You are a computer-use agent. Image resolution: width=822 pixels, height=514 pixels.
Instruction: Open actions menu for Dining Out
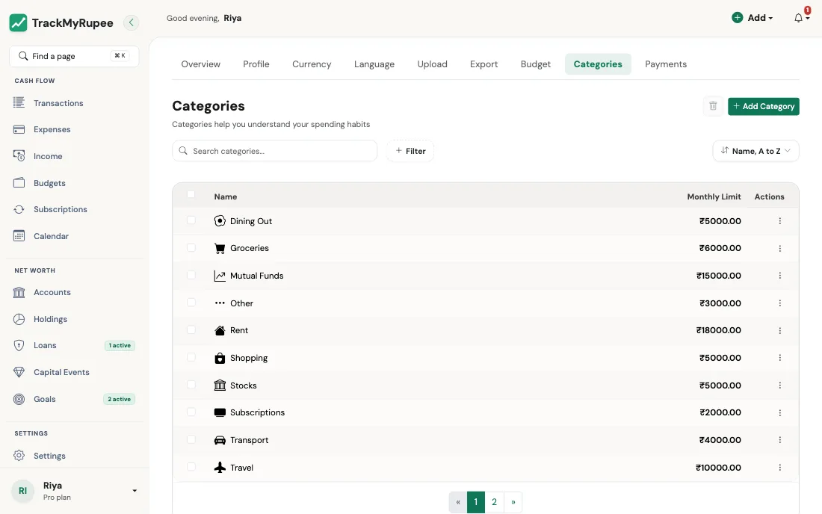[779, 221]
